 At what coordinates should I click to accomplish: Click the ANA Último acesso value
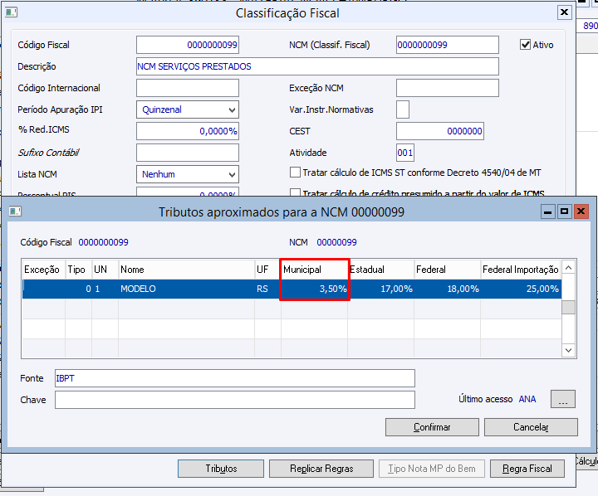527,399
